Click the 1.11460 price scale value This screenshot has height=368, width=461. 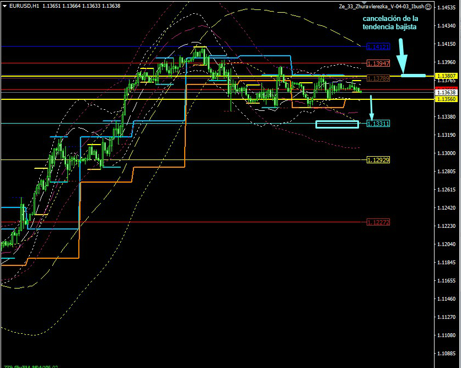coord(447,299)
